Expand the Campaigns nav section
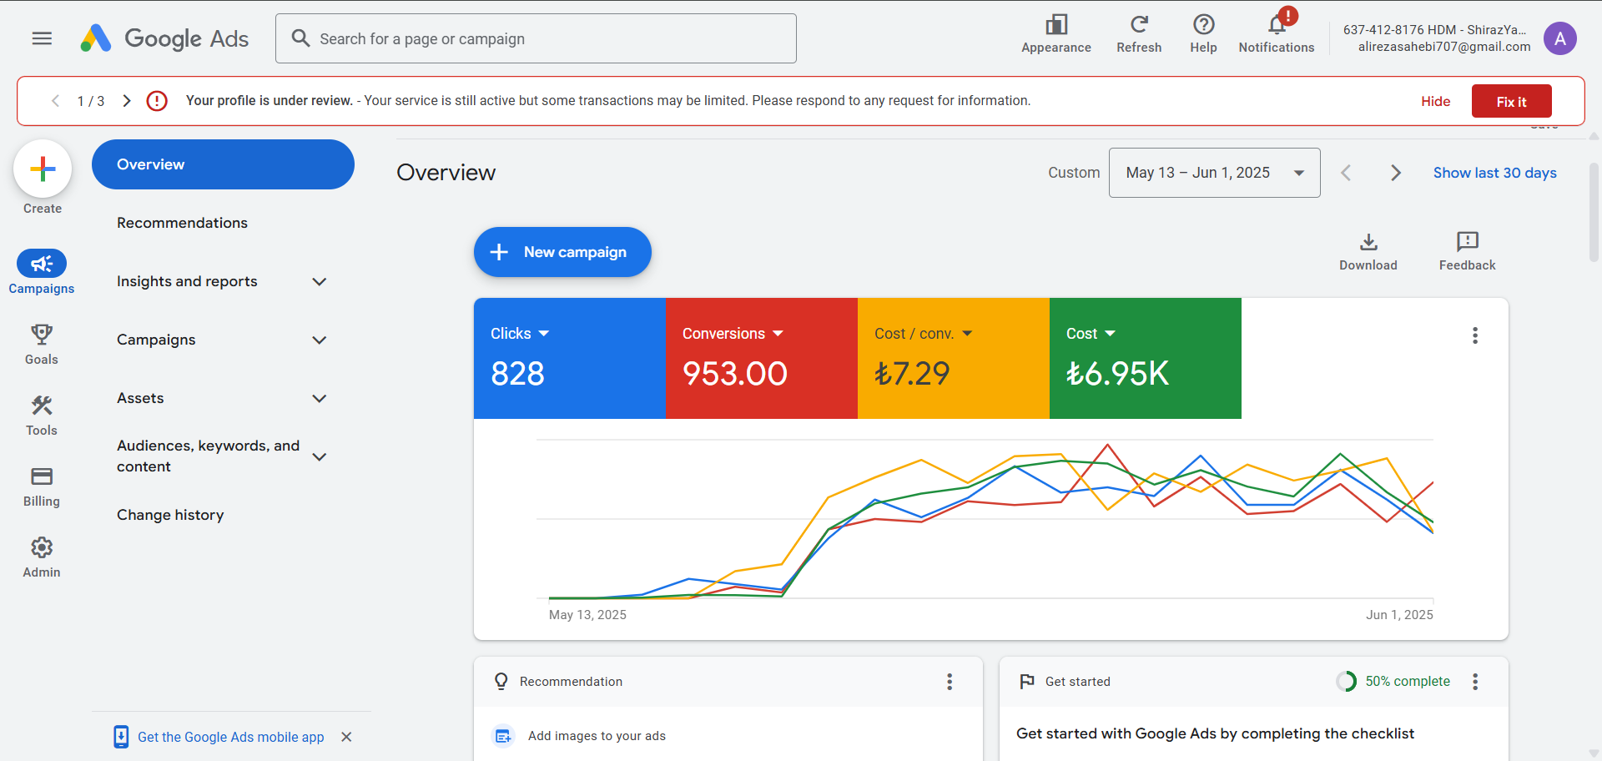1602x761 pixels. coord(319,340)
